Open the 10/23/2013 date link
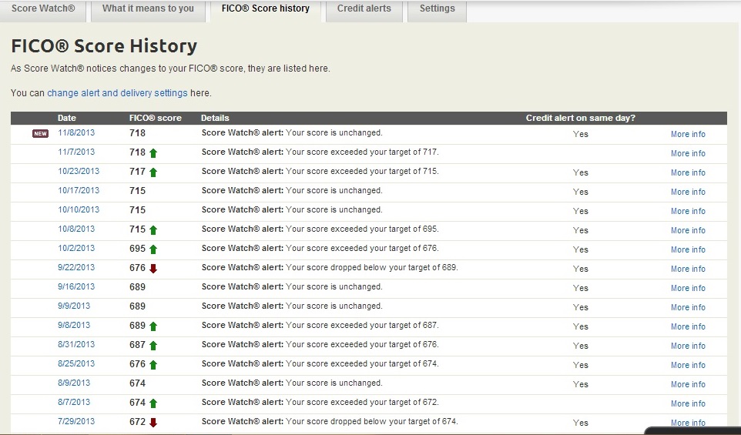The height and width of the screenshot is (435, 741). [79, 172]
